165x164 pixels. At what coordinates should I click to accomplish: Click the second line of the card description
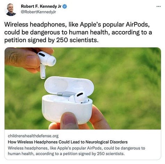[x=66, y=154]
